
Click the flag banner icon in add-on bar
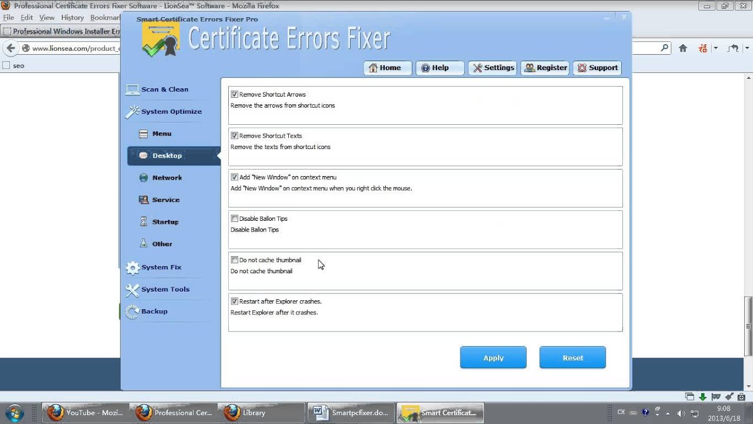(716, 397)
